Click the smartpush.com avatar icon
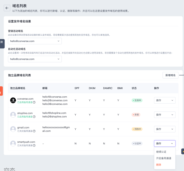This screenshot has width=184, height=171. click(x=13, y=143)
